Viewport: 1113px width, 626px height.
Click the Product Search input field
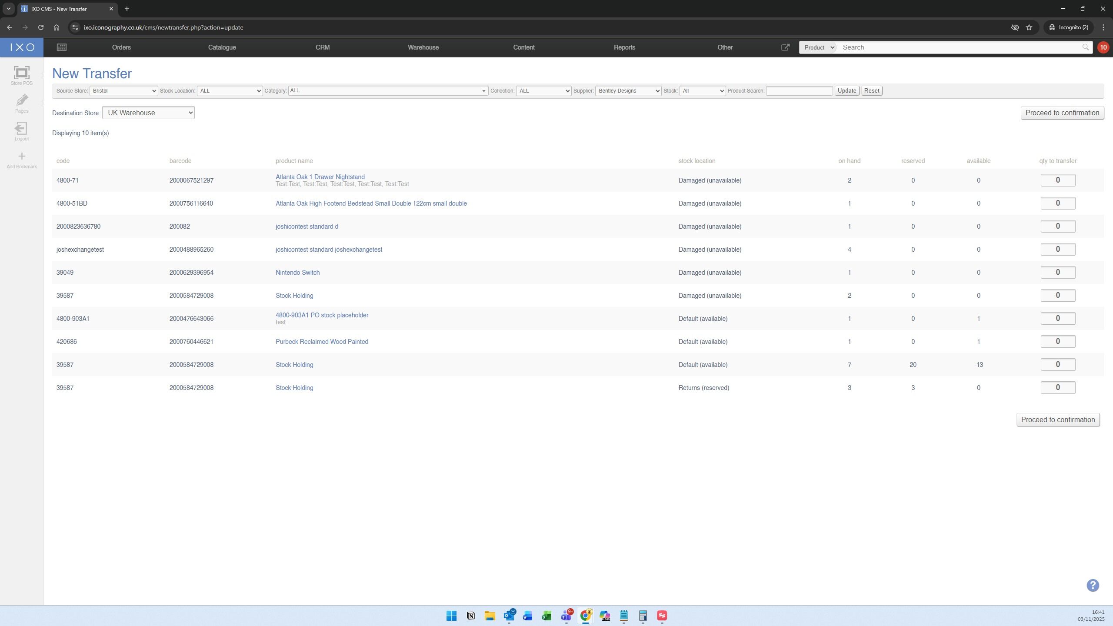(x=799, y=91)
